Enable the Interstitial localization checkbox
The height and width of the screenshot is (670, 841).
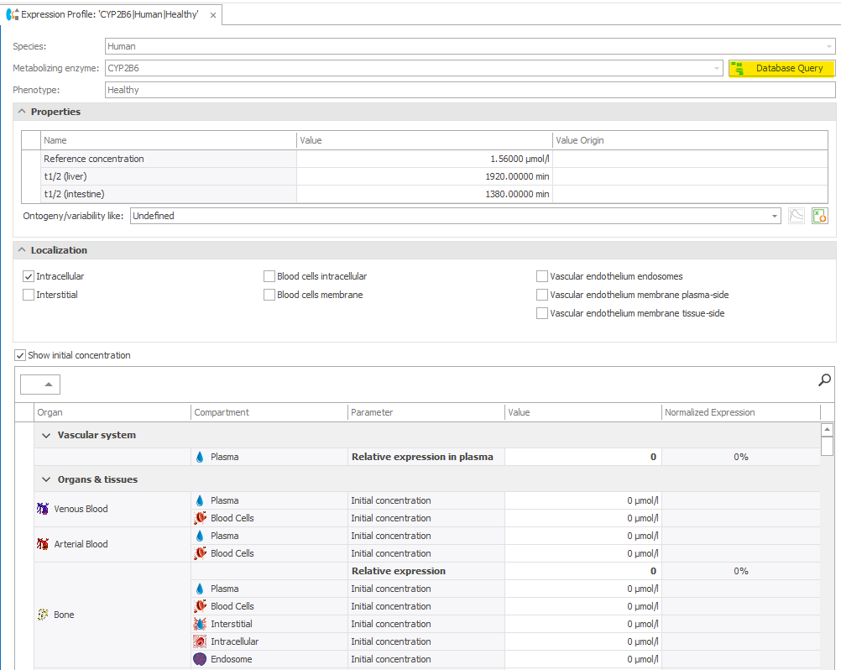[28, 295]
